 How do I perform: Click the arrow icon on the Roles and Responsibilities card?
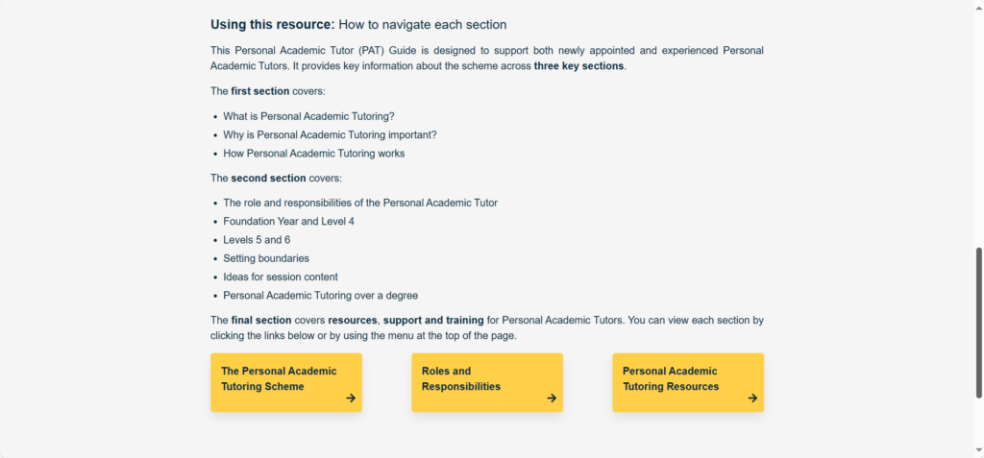[x=552, y=398]
